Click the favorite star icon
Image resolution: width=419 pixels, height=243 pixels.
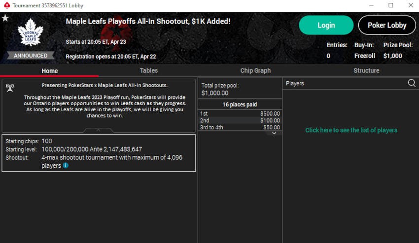pos(5,18)
